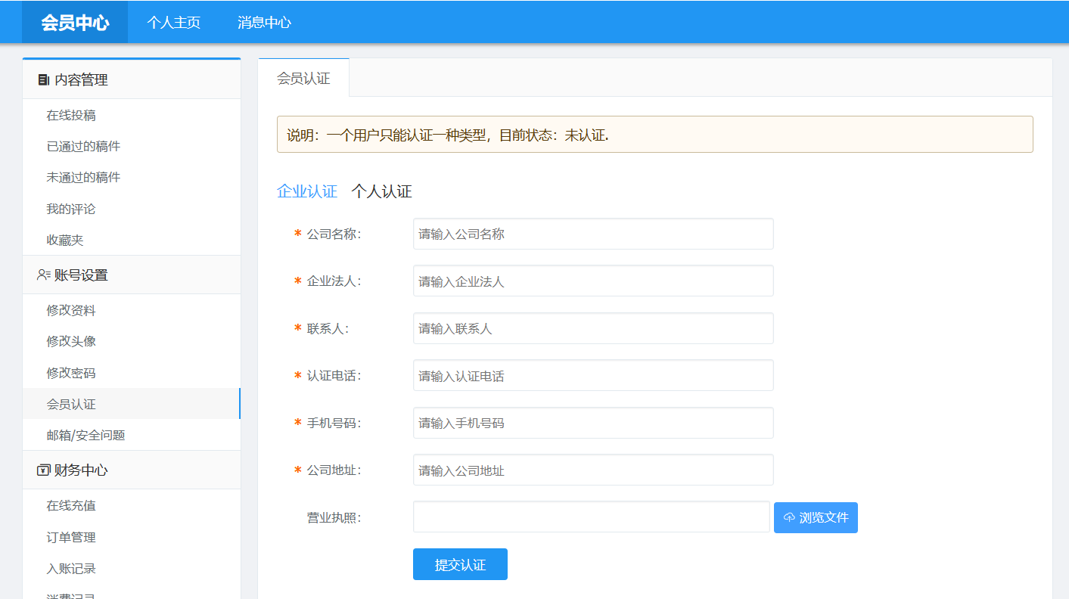This screenshot has width=1069, height=599.
Task: Select 在线充值 under 财务中心
Action: [71, 506]
